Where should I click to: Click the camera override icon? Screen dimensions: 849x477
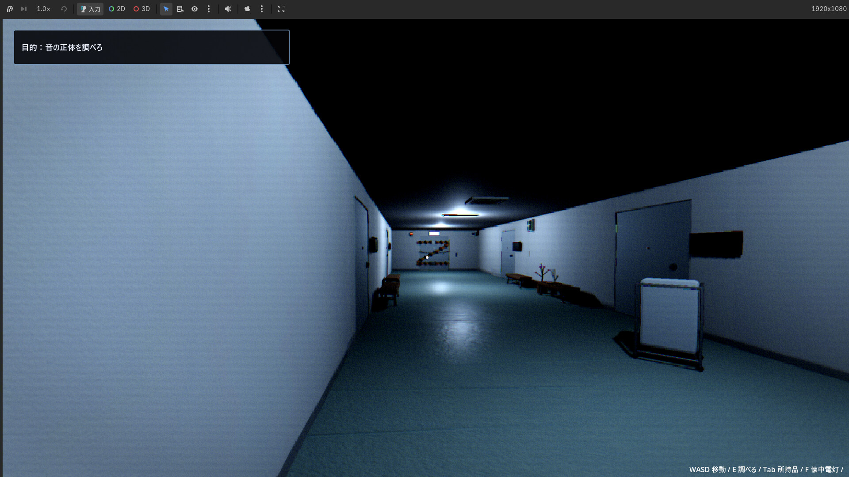[248, 9]
